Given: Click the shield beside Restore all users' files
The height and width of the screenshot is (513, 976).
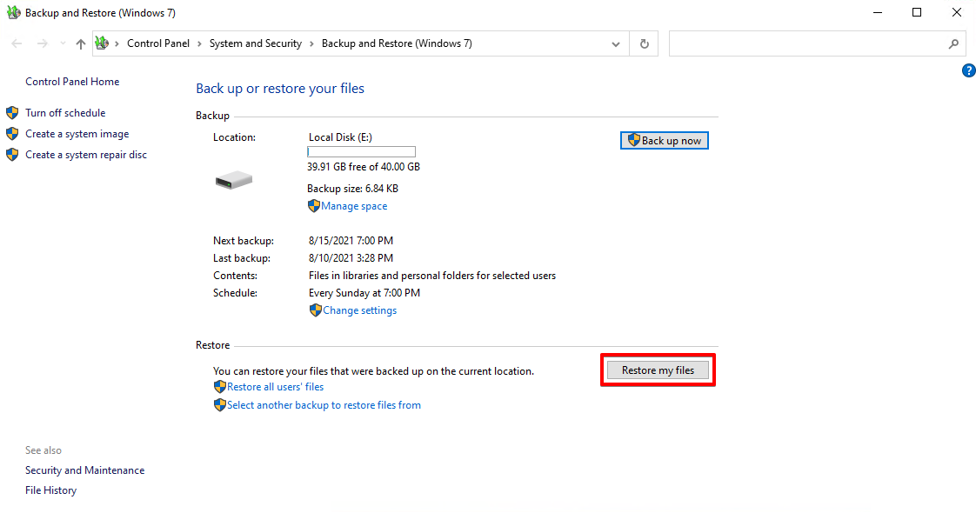Looking at the screenshot, I should tap(219, 386).
